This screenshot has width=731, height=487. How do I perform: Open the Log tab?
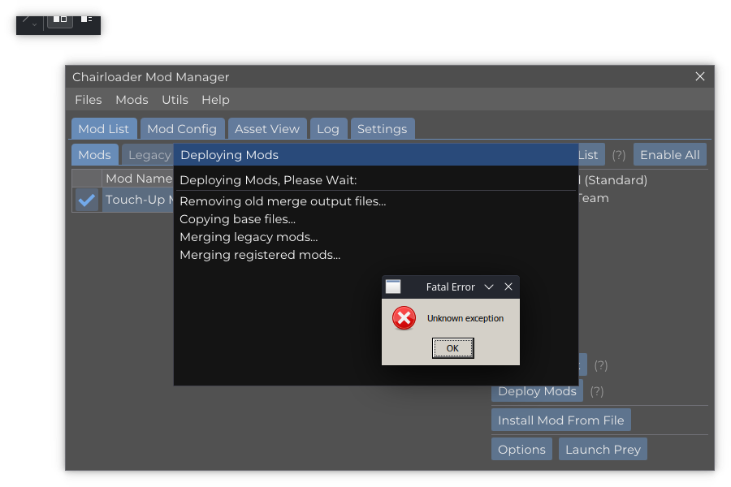[x=328, y=128]
